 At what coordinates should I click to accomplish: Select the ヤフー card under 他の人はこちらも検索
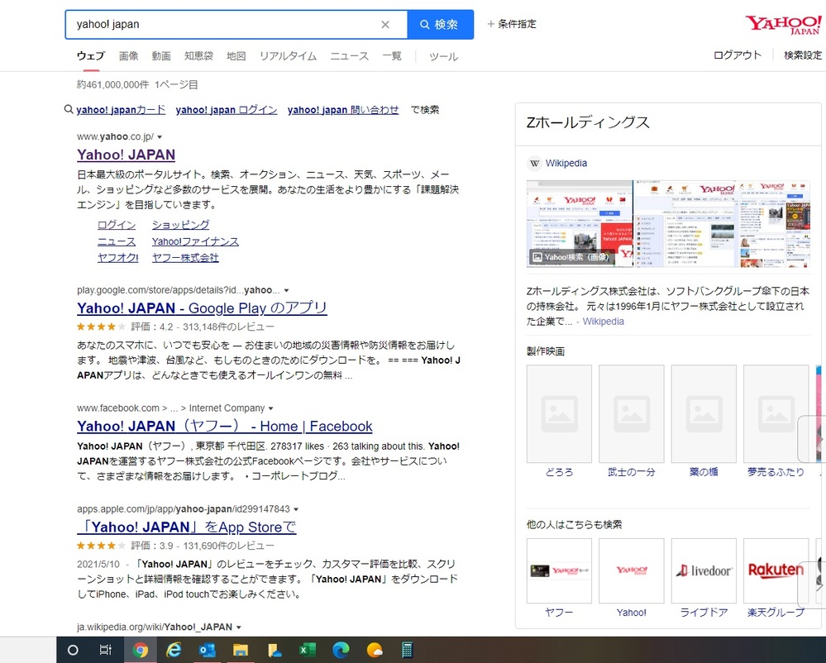coord(559,578)
